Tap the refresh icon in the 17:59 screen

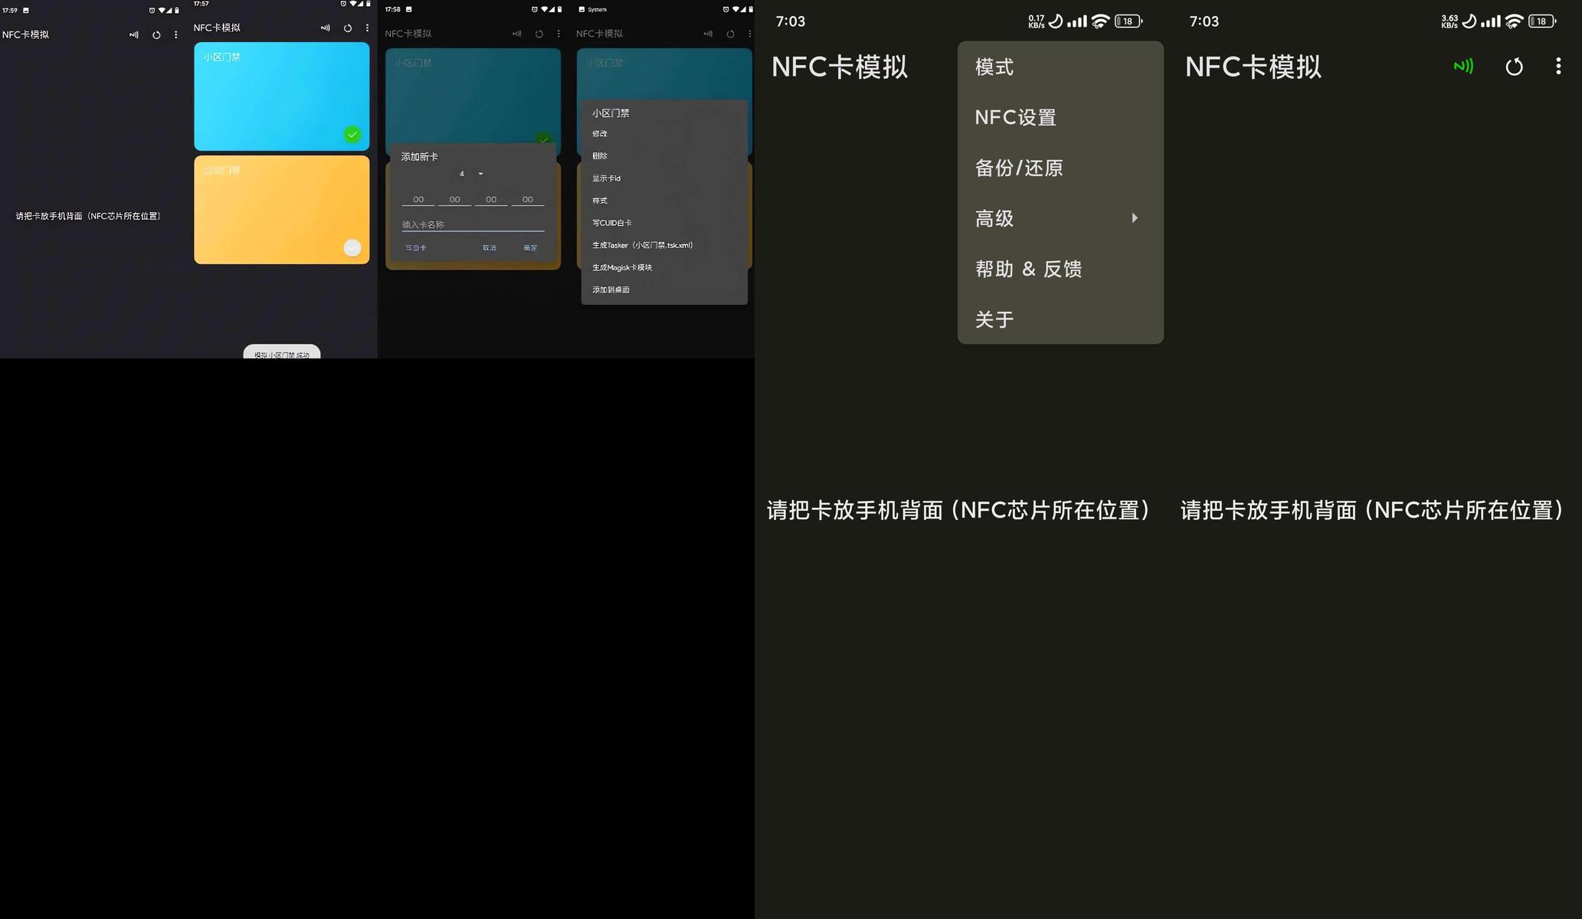[x=156, y=34]
